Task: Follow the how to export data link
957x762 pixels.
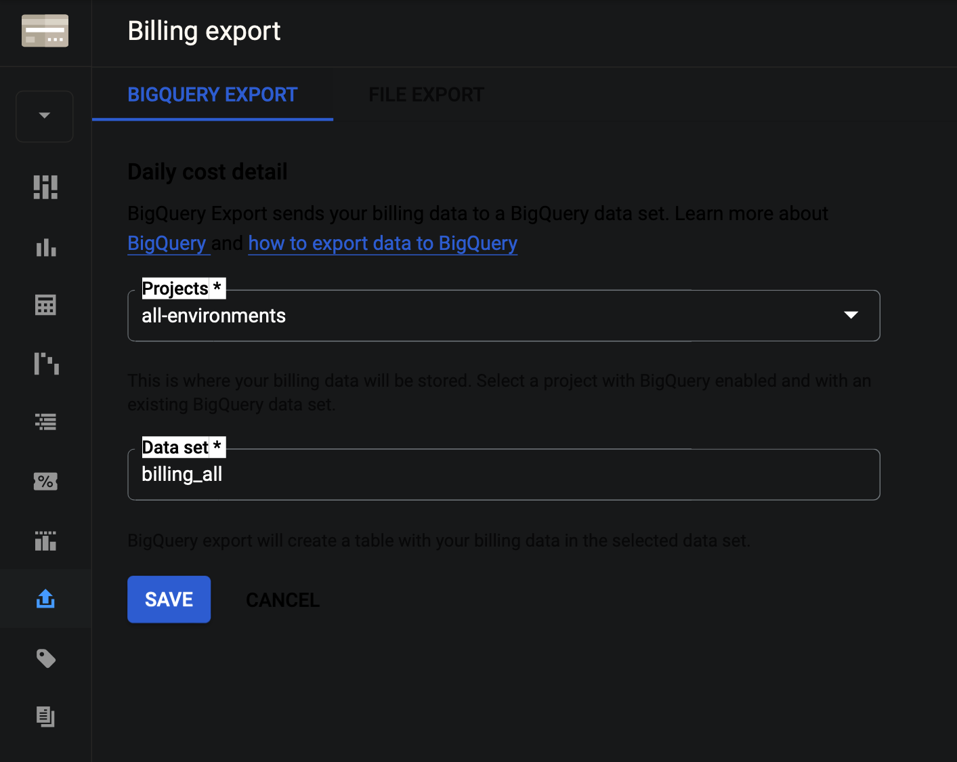Action: (382, 242)
